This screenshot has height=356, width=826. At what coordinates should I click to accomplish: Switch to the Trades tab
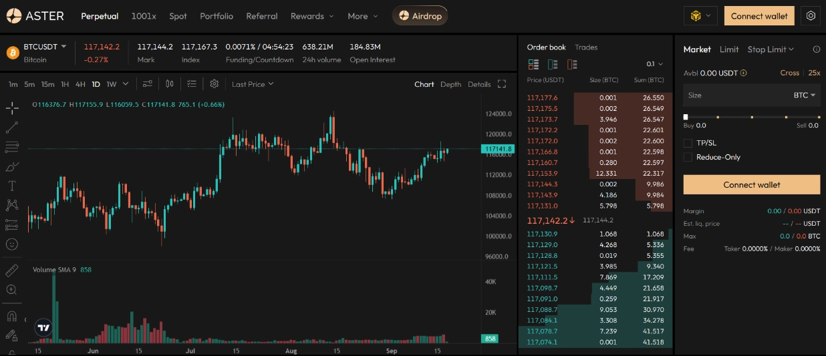tap(586, 47)
